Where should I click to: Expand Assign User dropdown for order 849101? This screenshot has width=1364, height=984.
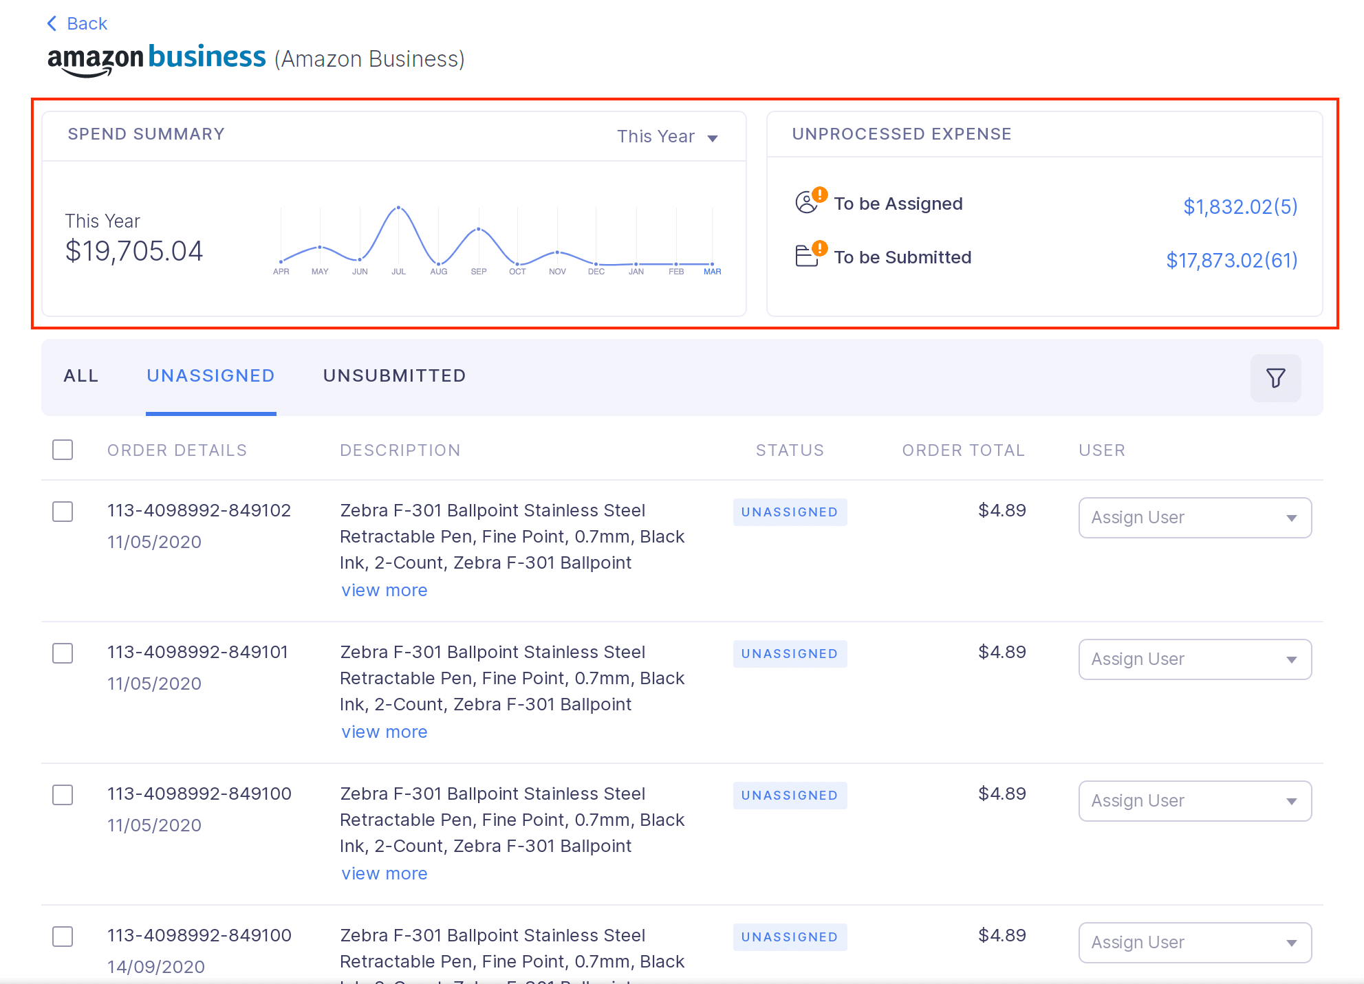[x=1195, y=659]
